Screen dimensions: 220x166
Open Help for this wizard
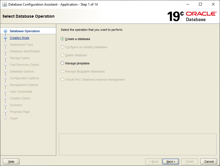click(11, 162)
